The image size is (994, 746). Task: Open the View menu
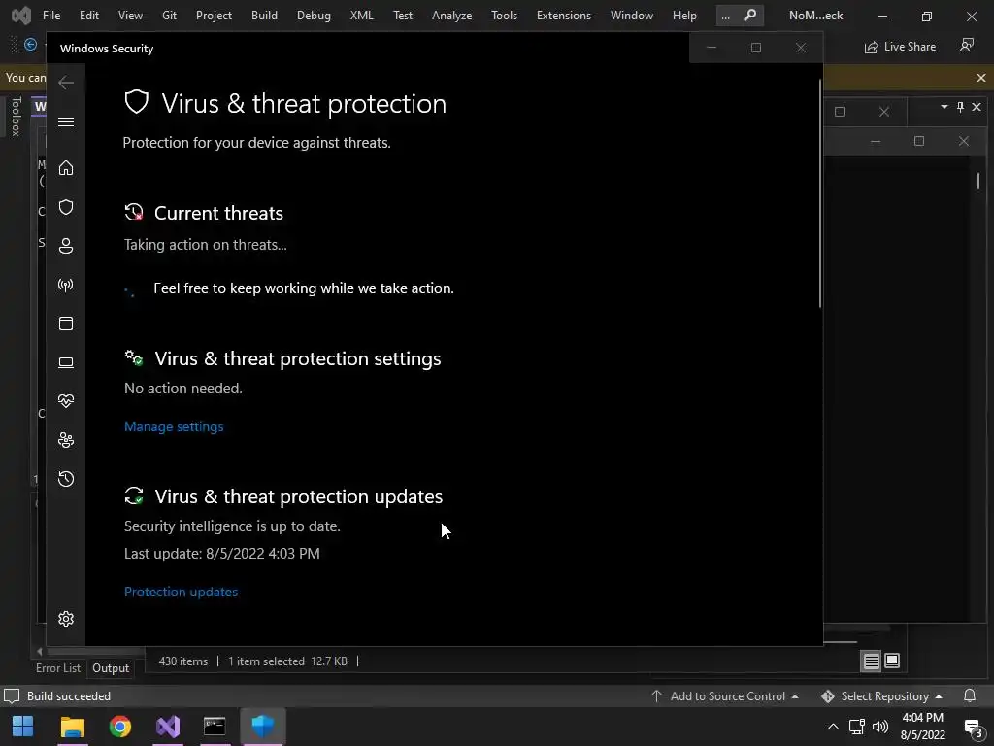coord(130,16)
